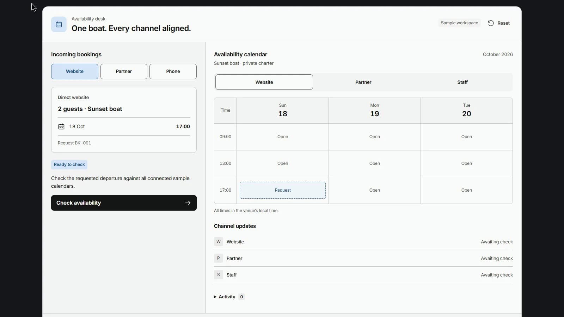Click the 17:00 time row label in calendar
This screenshot has width=564, height=317.
226,190
